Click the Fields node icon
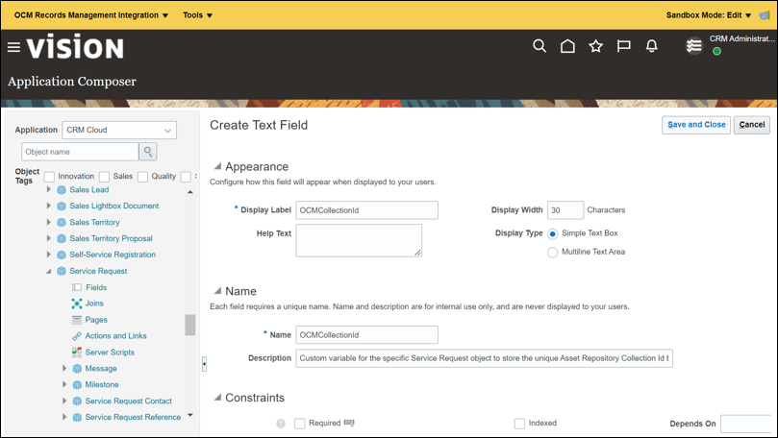 pos(77,287)
